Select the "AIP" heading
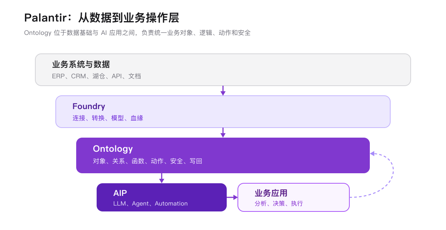Image resolution: width=446 pixels, height=230 pixels. point(120,193)
